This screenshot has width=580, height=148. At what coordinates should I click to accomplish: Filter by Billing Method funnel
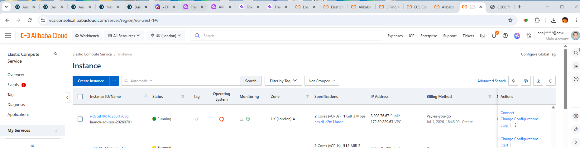[490, 96]
